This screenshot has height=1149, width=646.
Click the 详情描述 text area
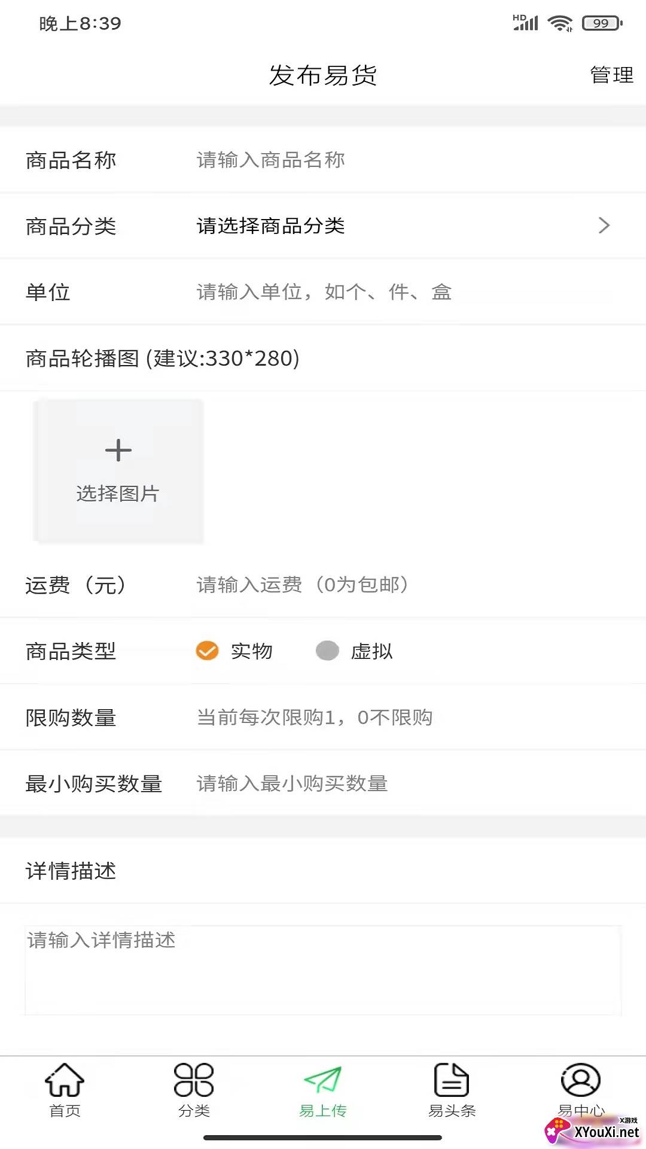coord(323,970)
